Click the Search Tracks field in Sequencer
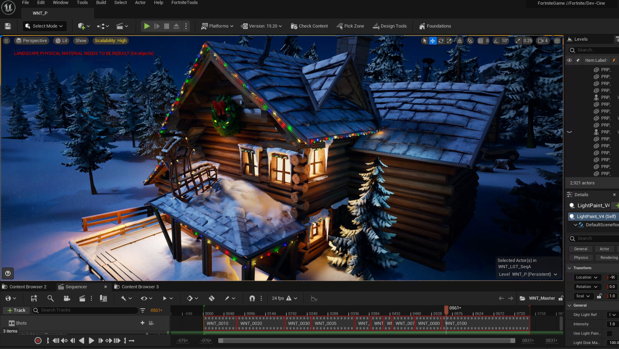The image size is (619, 349). point(85,310)
